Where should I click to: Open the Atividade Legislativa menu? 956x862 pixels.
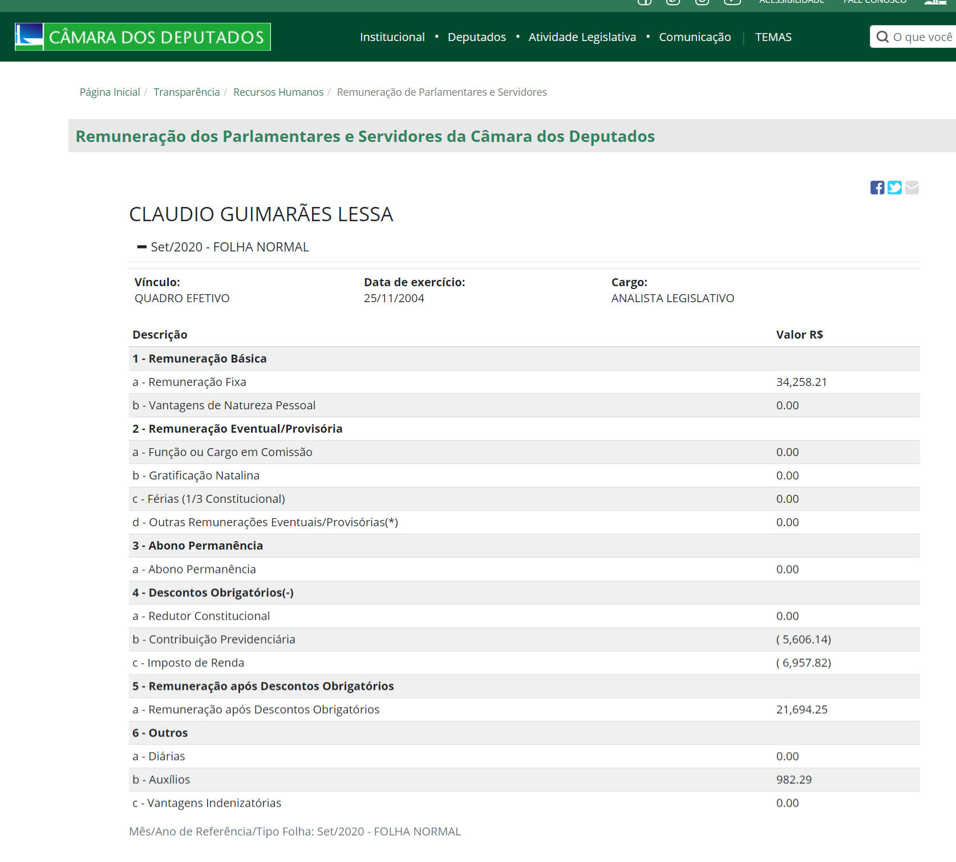click(582, 37)
